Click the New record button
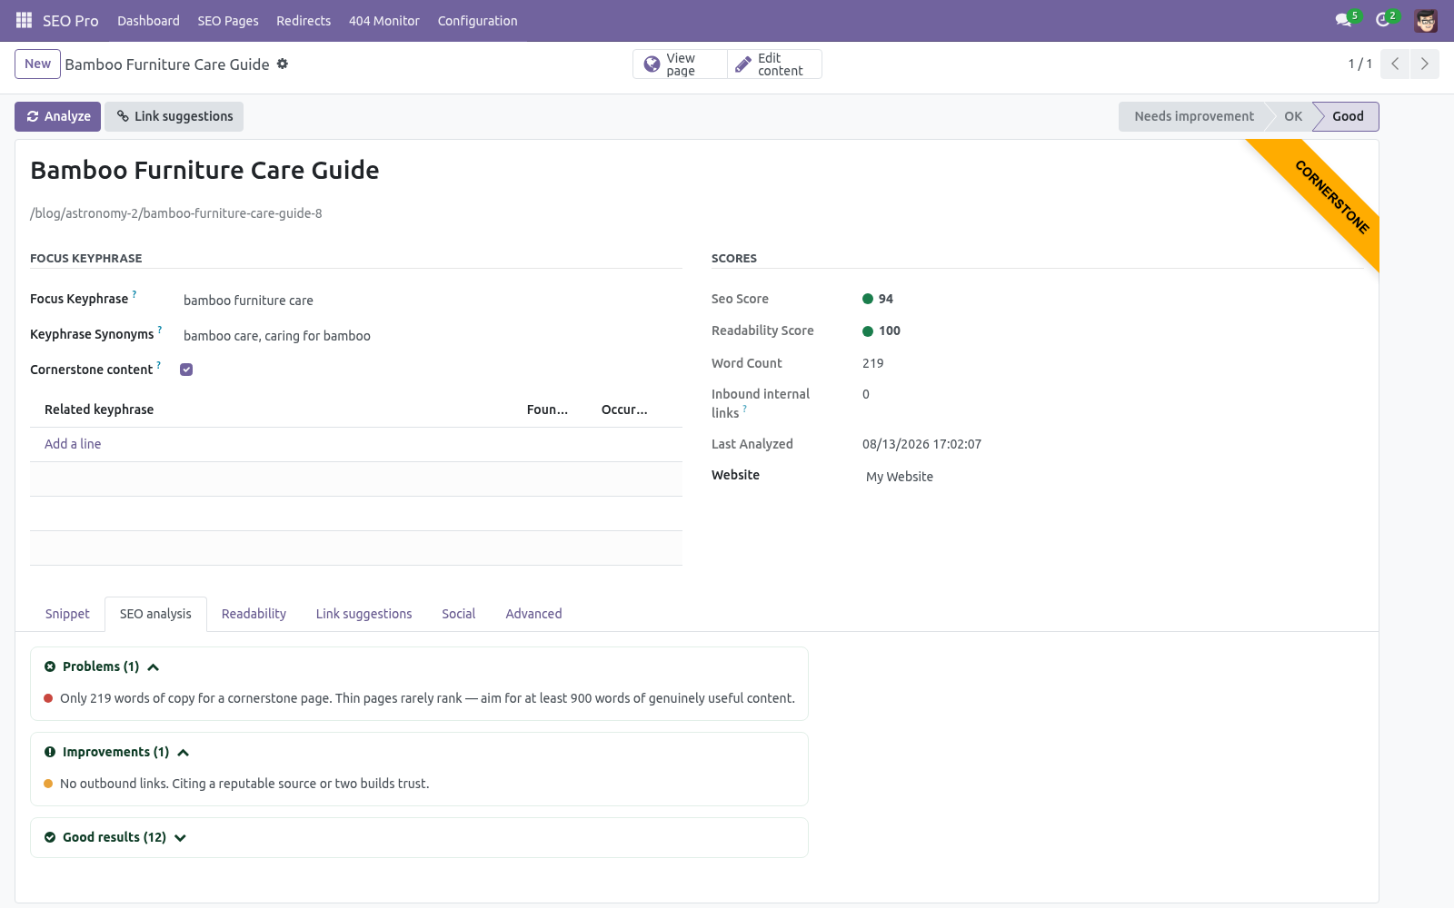The image size is (1454, 908). [x=37, y=64]
